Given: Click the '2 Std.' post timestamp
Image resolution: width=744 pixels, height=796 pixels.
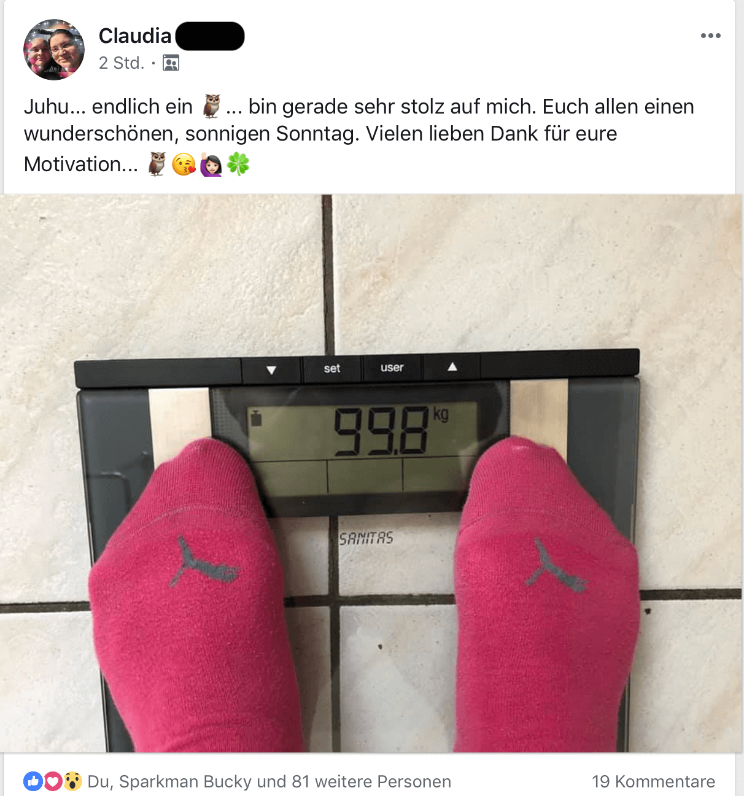Looking at the screenshot, I should coord(122,63).
